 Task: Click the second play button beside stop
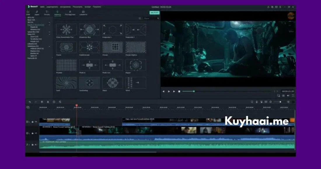click(174, 91)
